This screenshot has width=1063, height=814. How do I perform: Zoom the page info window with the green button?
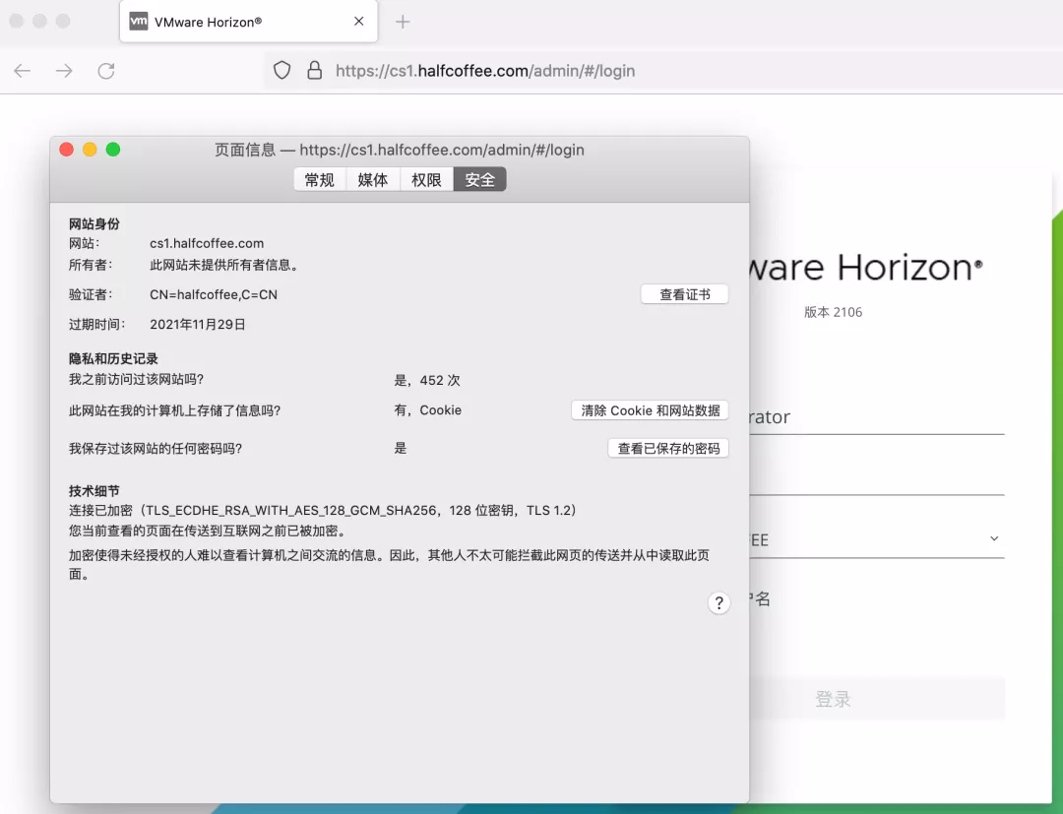[113, 149]
